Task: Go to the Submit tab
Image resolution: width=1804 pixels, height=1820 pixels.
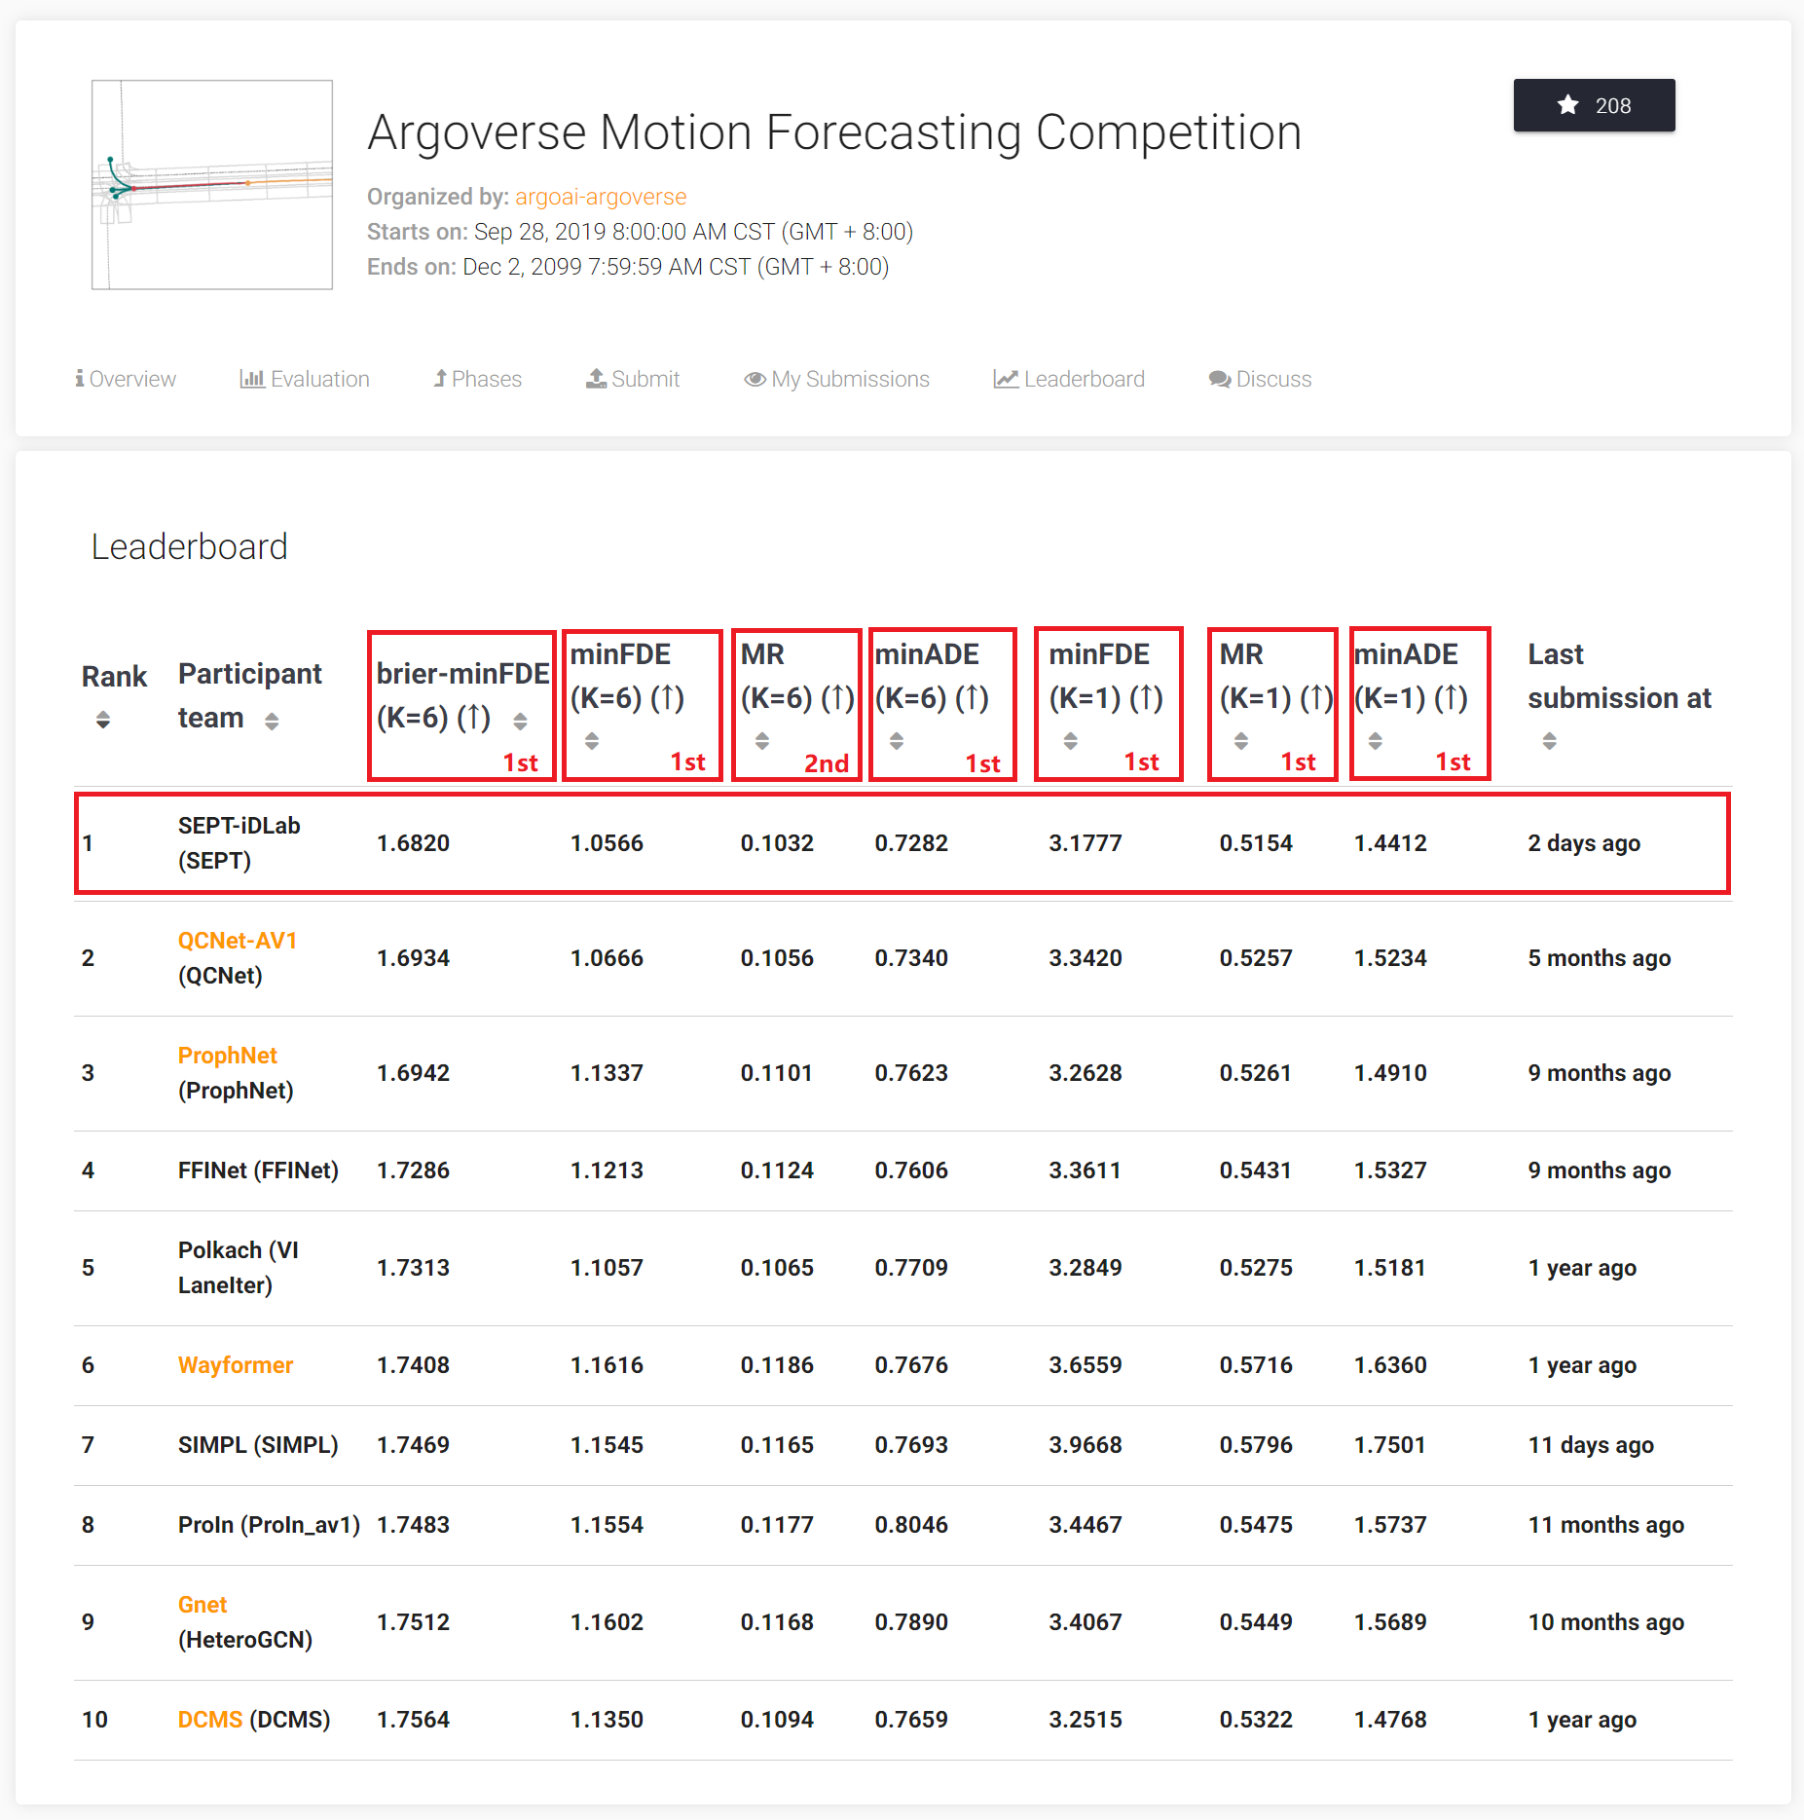Action: [x=633, y=379]
